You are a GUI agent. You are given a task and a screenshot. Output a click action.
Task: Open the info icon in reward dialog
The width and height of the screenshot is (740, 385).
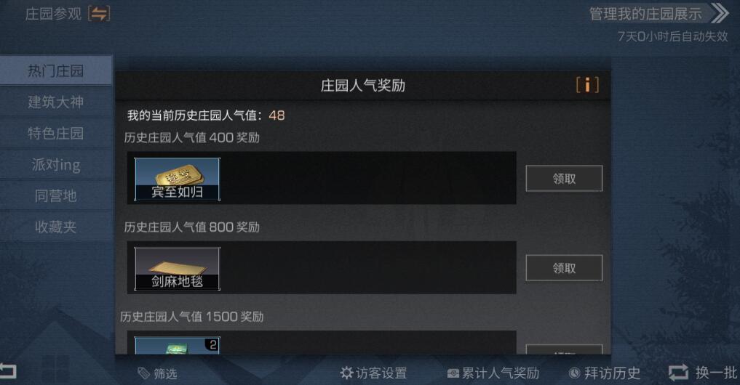click(x=587, y=85)
